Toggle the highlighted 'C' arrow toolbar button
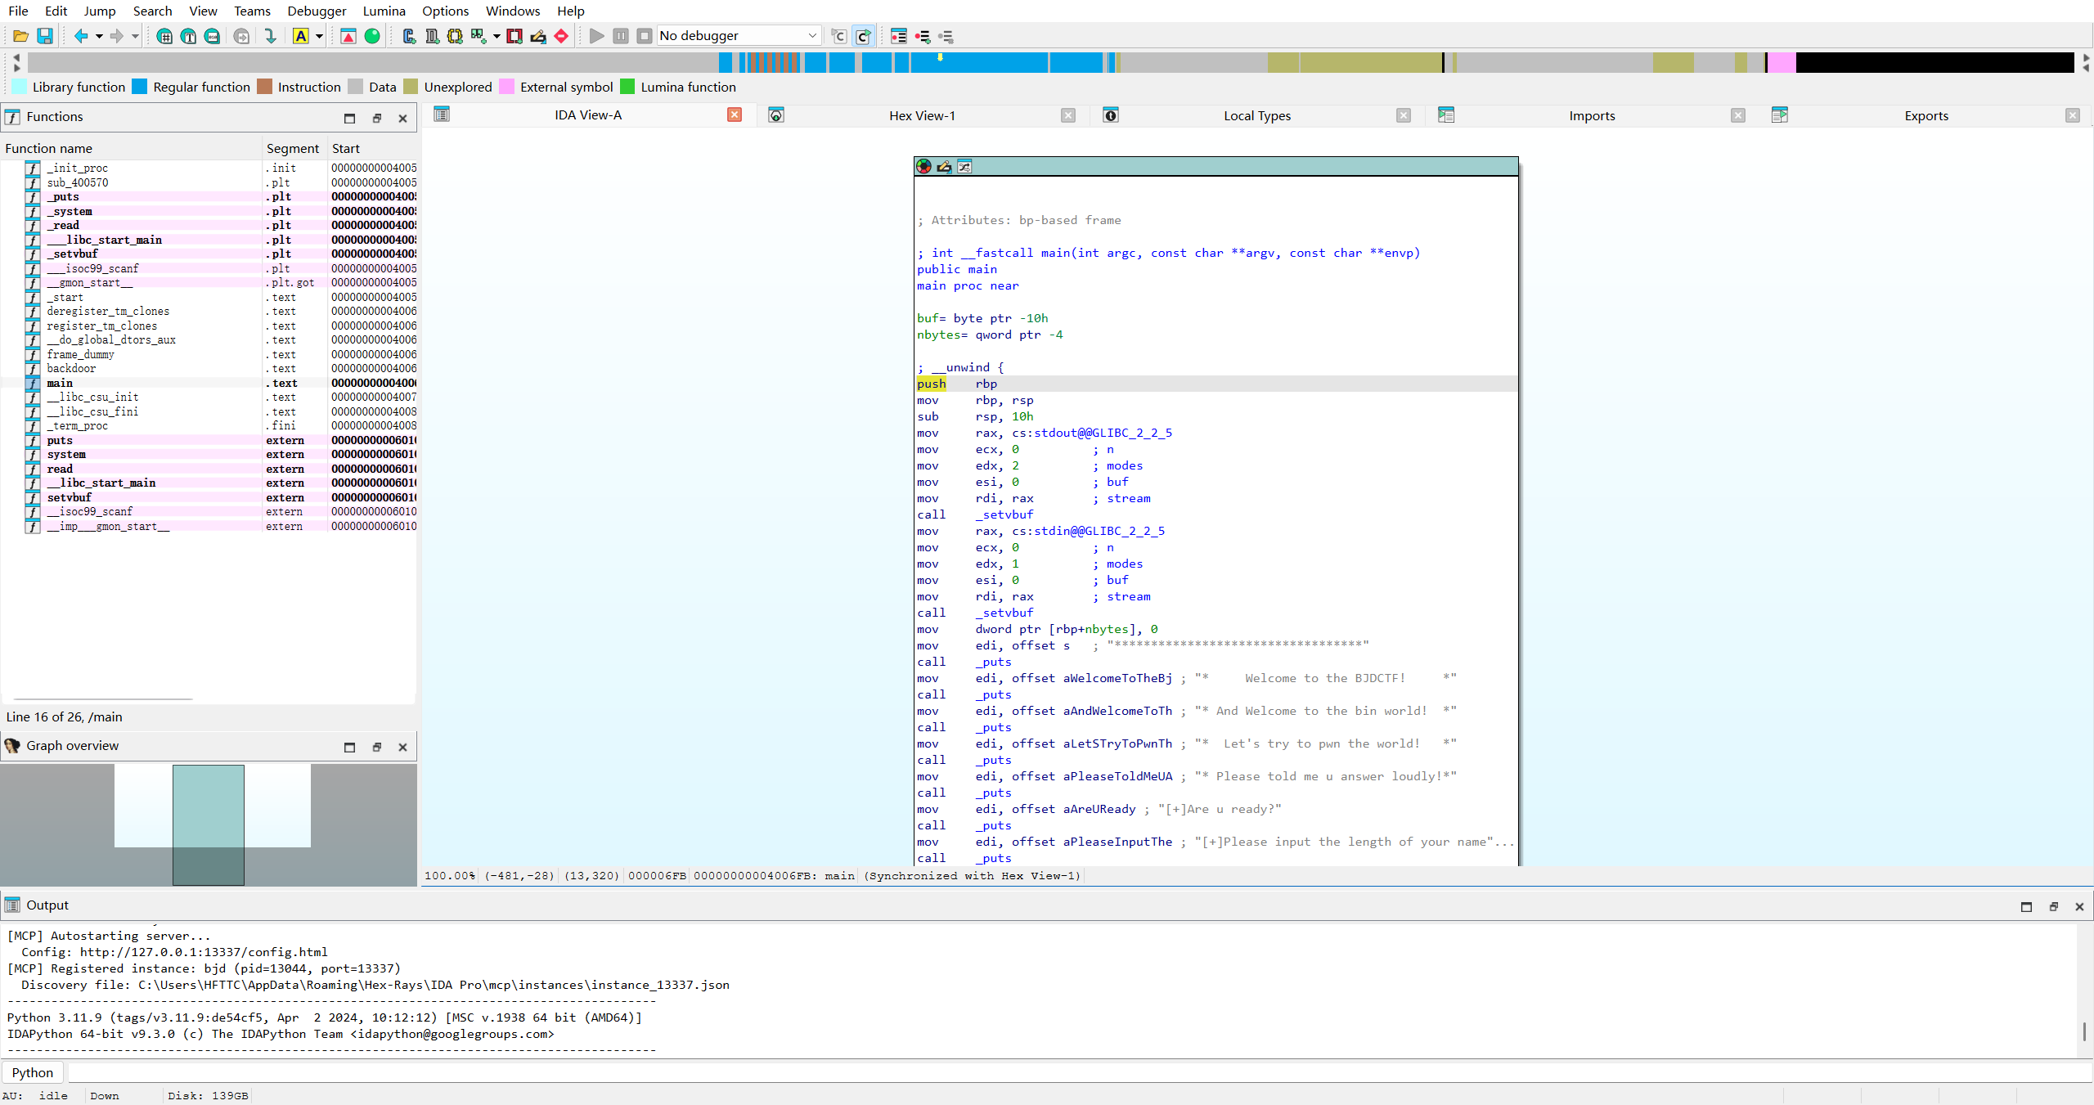2094x1105 pixels. [x=863, y=36]
